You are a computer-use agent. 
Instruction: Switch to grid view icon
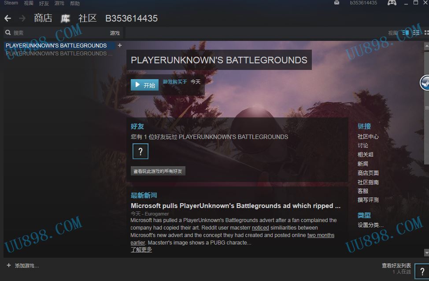(426, 33)
